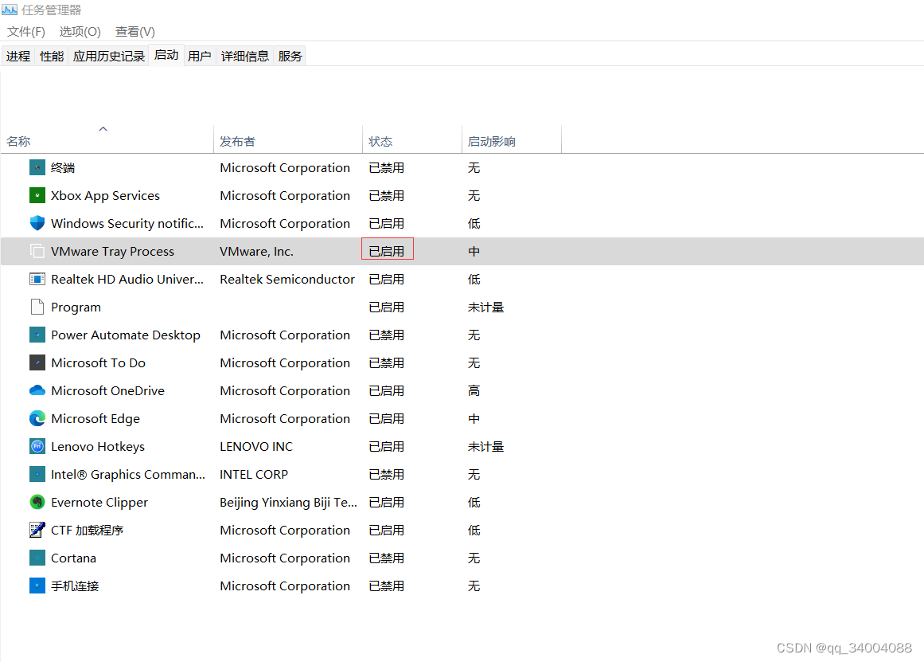Switch to the 详细信息 tab
The height and width of the screenshot is (662, 924).
click(244, 56)
